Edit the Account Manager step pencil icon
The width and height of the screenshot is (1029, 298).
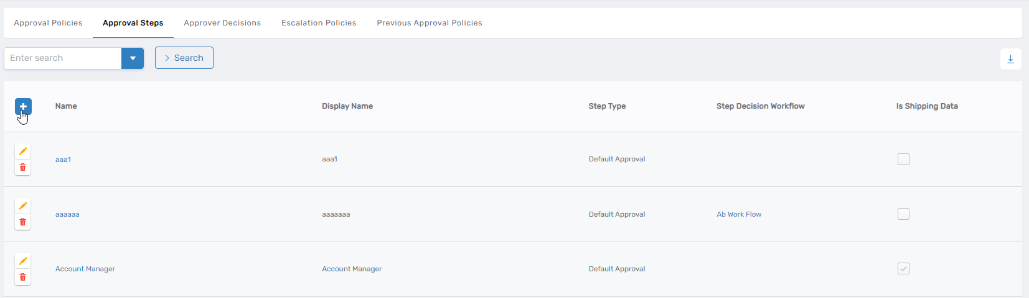tap(23, 261)
